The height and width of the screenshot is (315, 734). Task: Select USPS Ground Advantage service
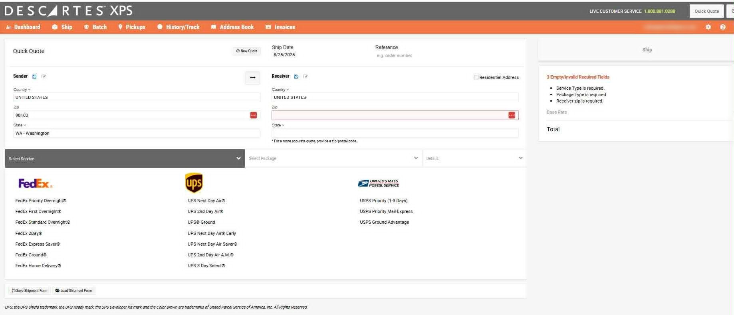point(384,222)
